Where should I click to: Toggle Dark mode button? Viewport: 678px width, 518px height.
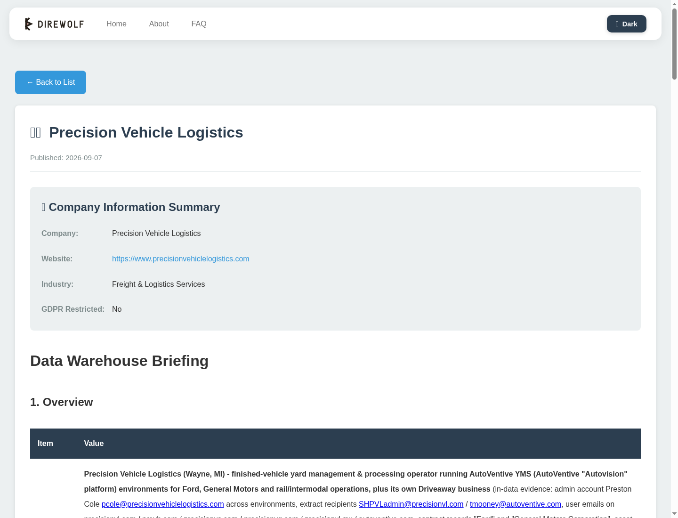[x=626, y=24]
